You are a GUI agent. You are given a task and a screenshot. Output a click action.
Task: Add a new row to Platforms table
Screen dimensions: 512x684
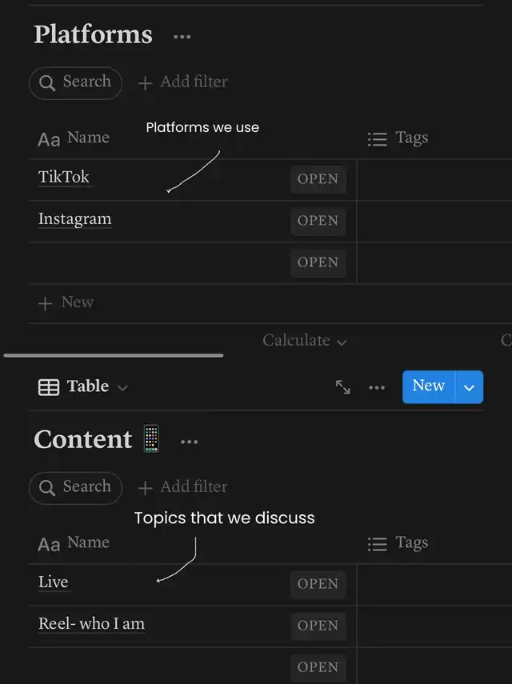pos(67,302)
